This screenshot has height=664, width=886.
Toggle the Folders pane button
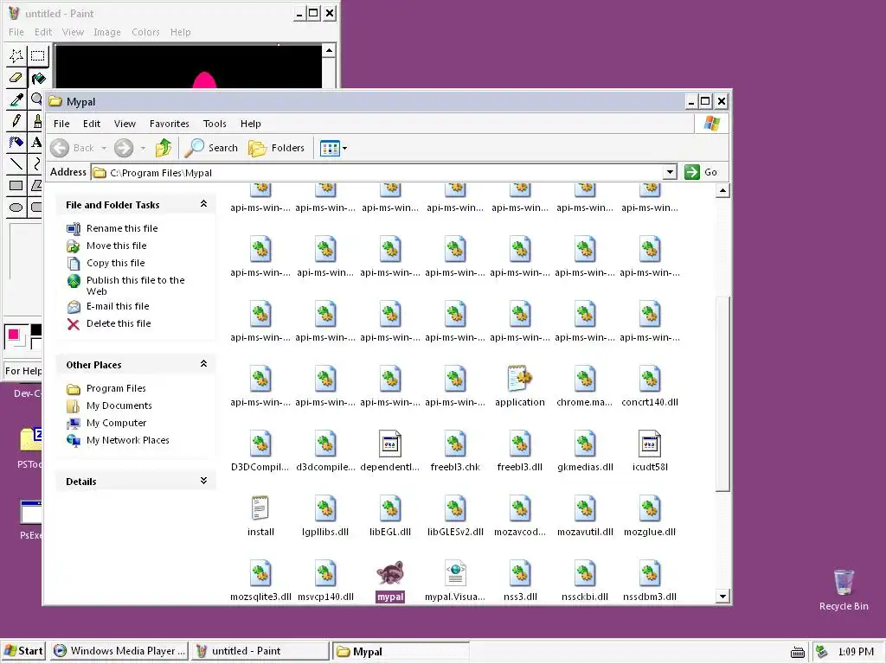[277, 148]
